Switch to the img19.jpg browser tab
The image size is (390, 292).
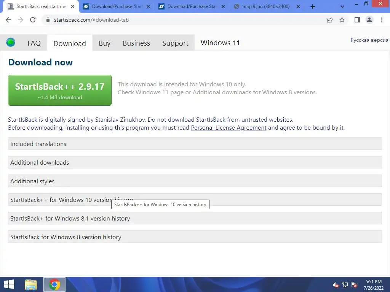[267, 6]
